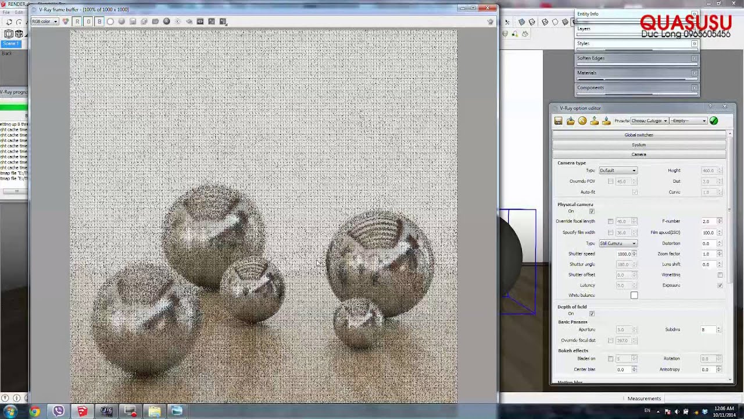Click the Shutter speed stepper arrows
Viewport: 744px width, 419px height.
634,254
